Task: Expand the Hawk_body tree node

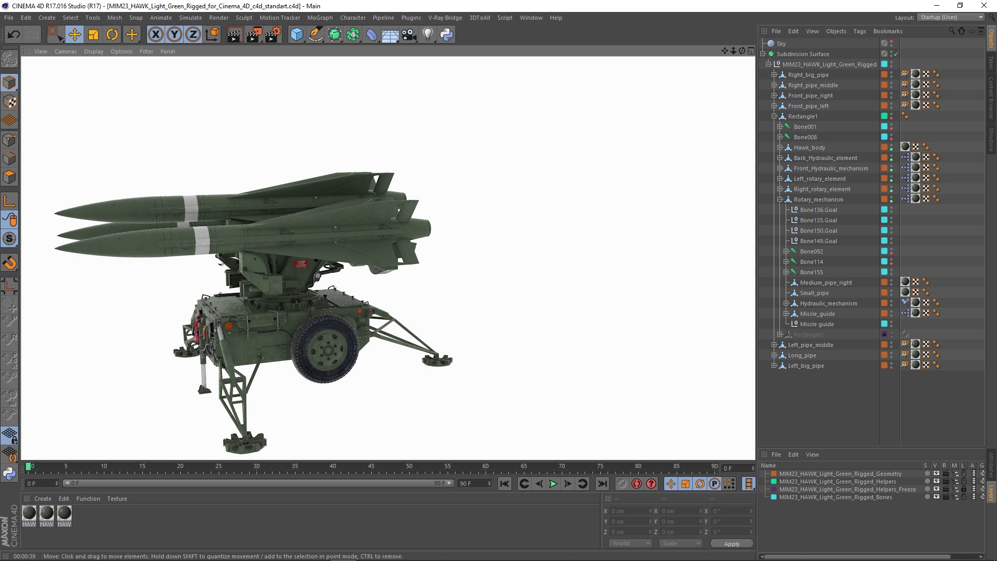Action: click(779, 148)
